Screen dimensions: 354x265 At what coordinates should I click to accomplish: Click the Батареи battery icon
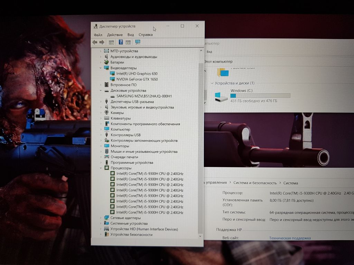[x=106, y=62]
